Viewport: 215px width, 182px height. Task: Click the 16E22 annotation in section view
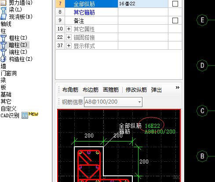click(152, 126)
